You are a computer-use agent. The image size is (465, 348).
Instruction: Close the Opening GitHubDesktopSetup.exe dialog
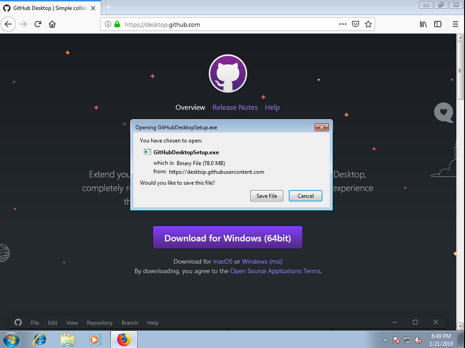(x=322, y=127)
